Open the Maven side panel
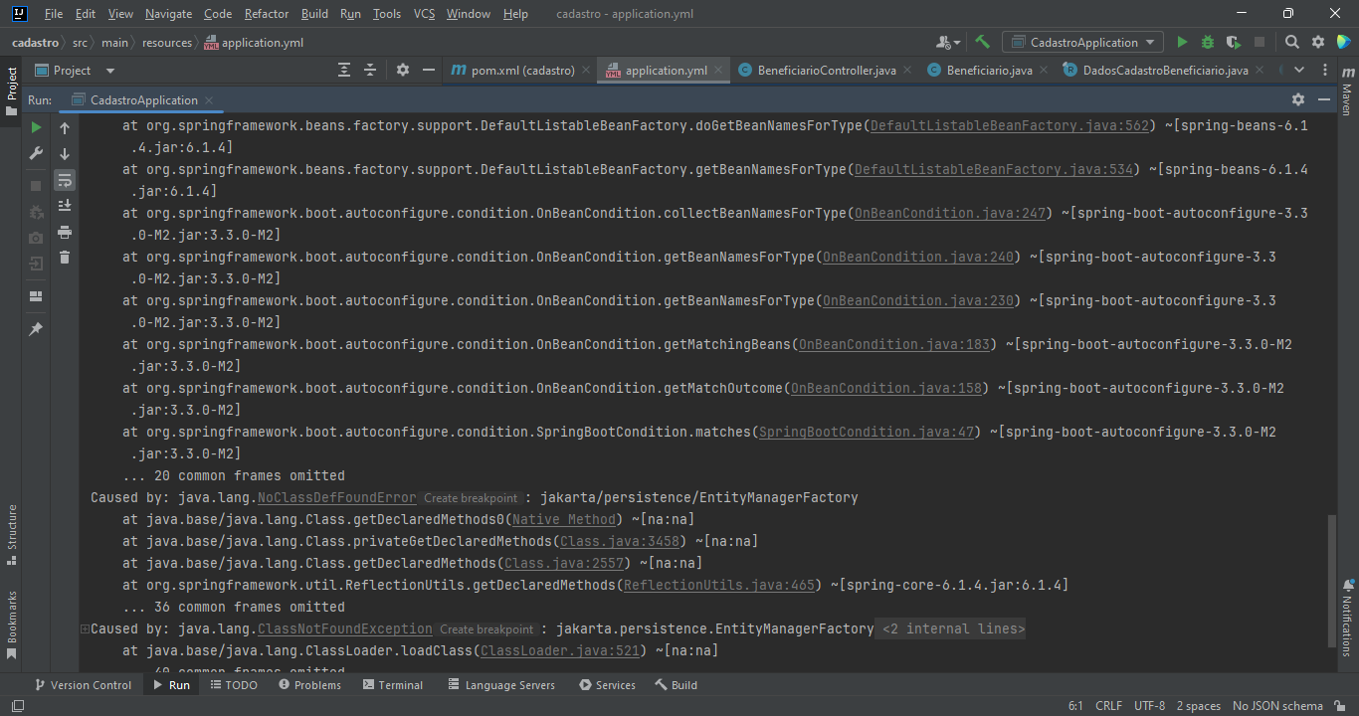1359x716 pixels. point(1347,91)
